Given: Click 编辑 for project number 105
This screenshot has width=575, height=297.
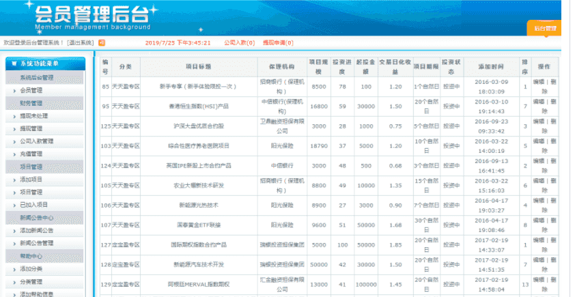Looking at the screenshot, I should 538,181.
